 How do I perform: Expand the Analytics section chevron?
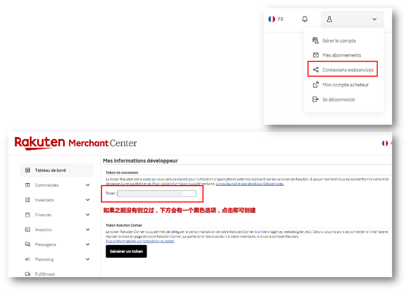88,230
